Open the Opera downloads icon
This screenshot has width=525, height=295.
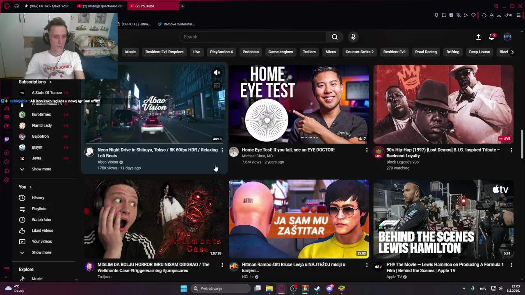coord(499,15)
